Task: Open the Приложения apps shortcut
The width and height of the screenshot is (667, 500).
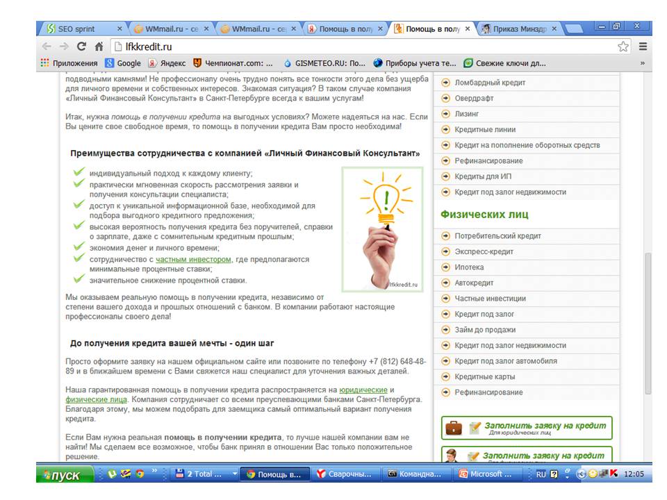Action: coord(69,63)
